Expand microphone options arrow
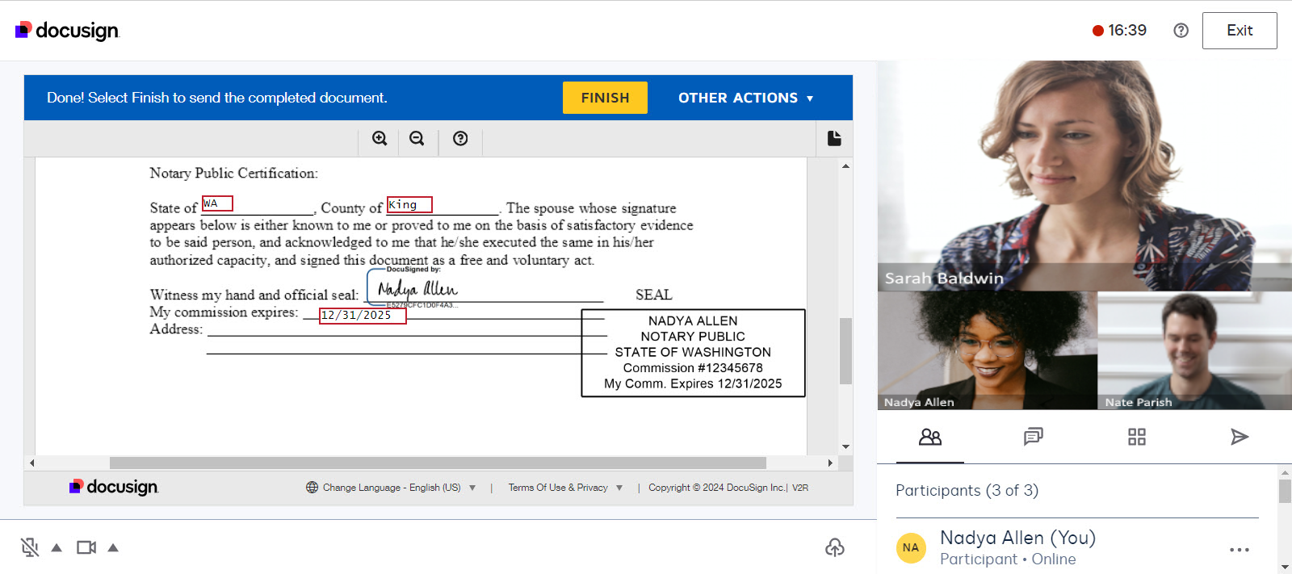Image resolution: width=1292 pixels, height=574 pixels. tap(57, 548)
